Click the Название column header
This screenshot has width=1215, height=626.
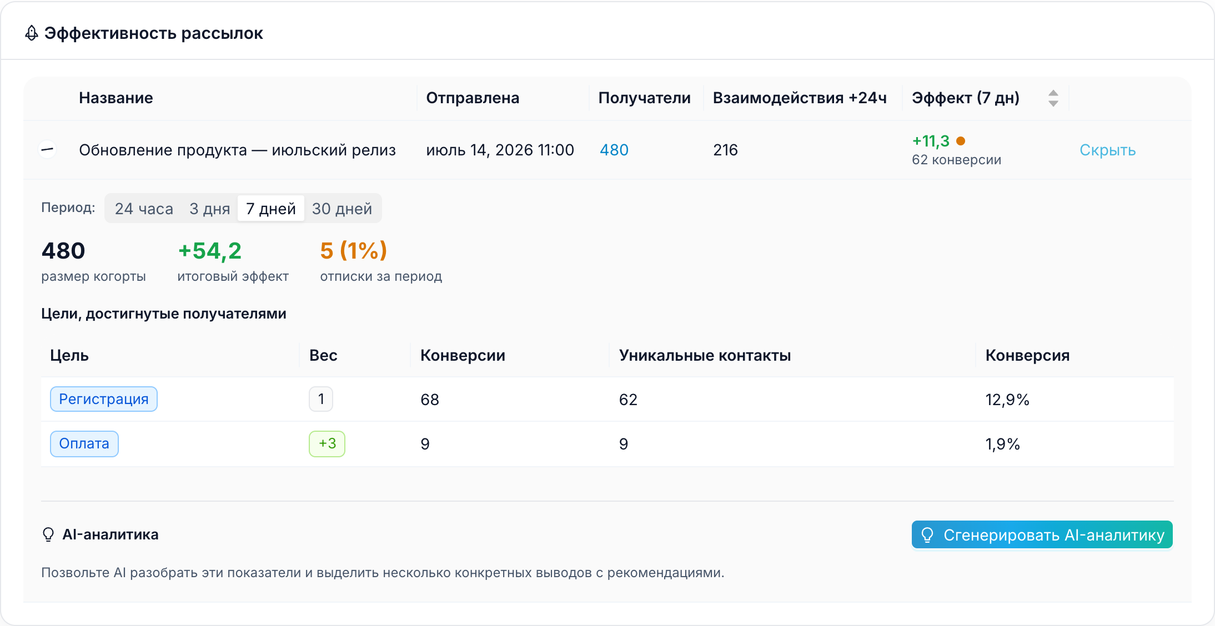click(x=116, y=98)
